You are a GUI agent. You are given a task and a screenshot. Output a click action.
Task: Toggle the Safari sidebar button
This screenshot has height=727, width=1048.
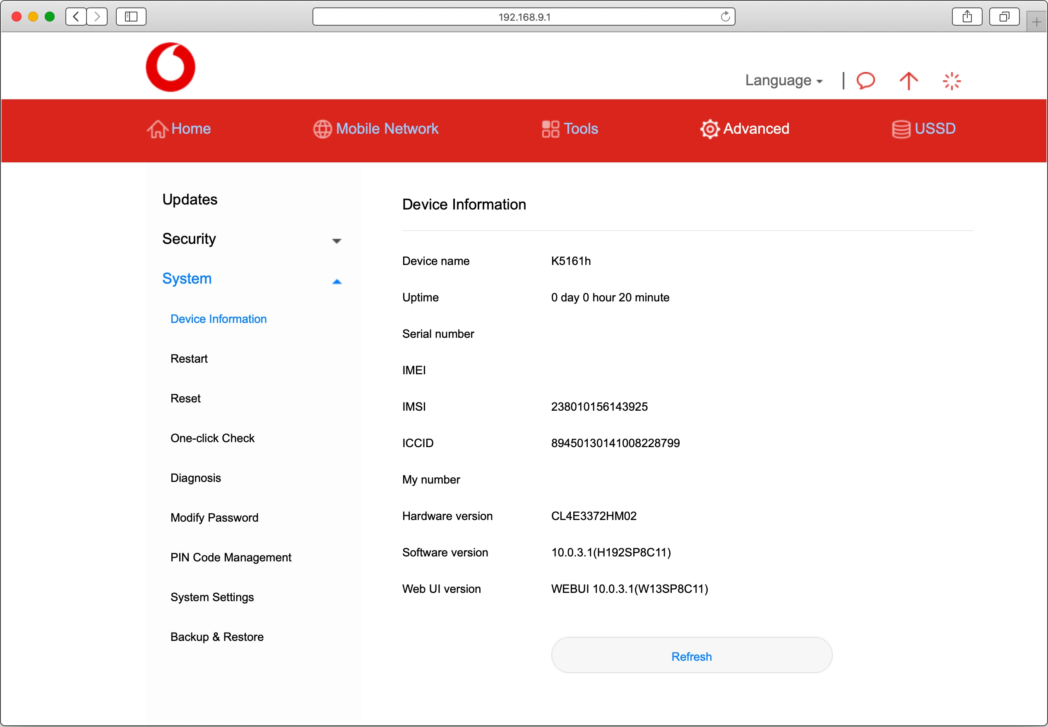click(x=131, y=17)
